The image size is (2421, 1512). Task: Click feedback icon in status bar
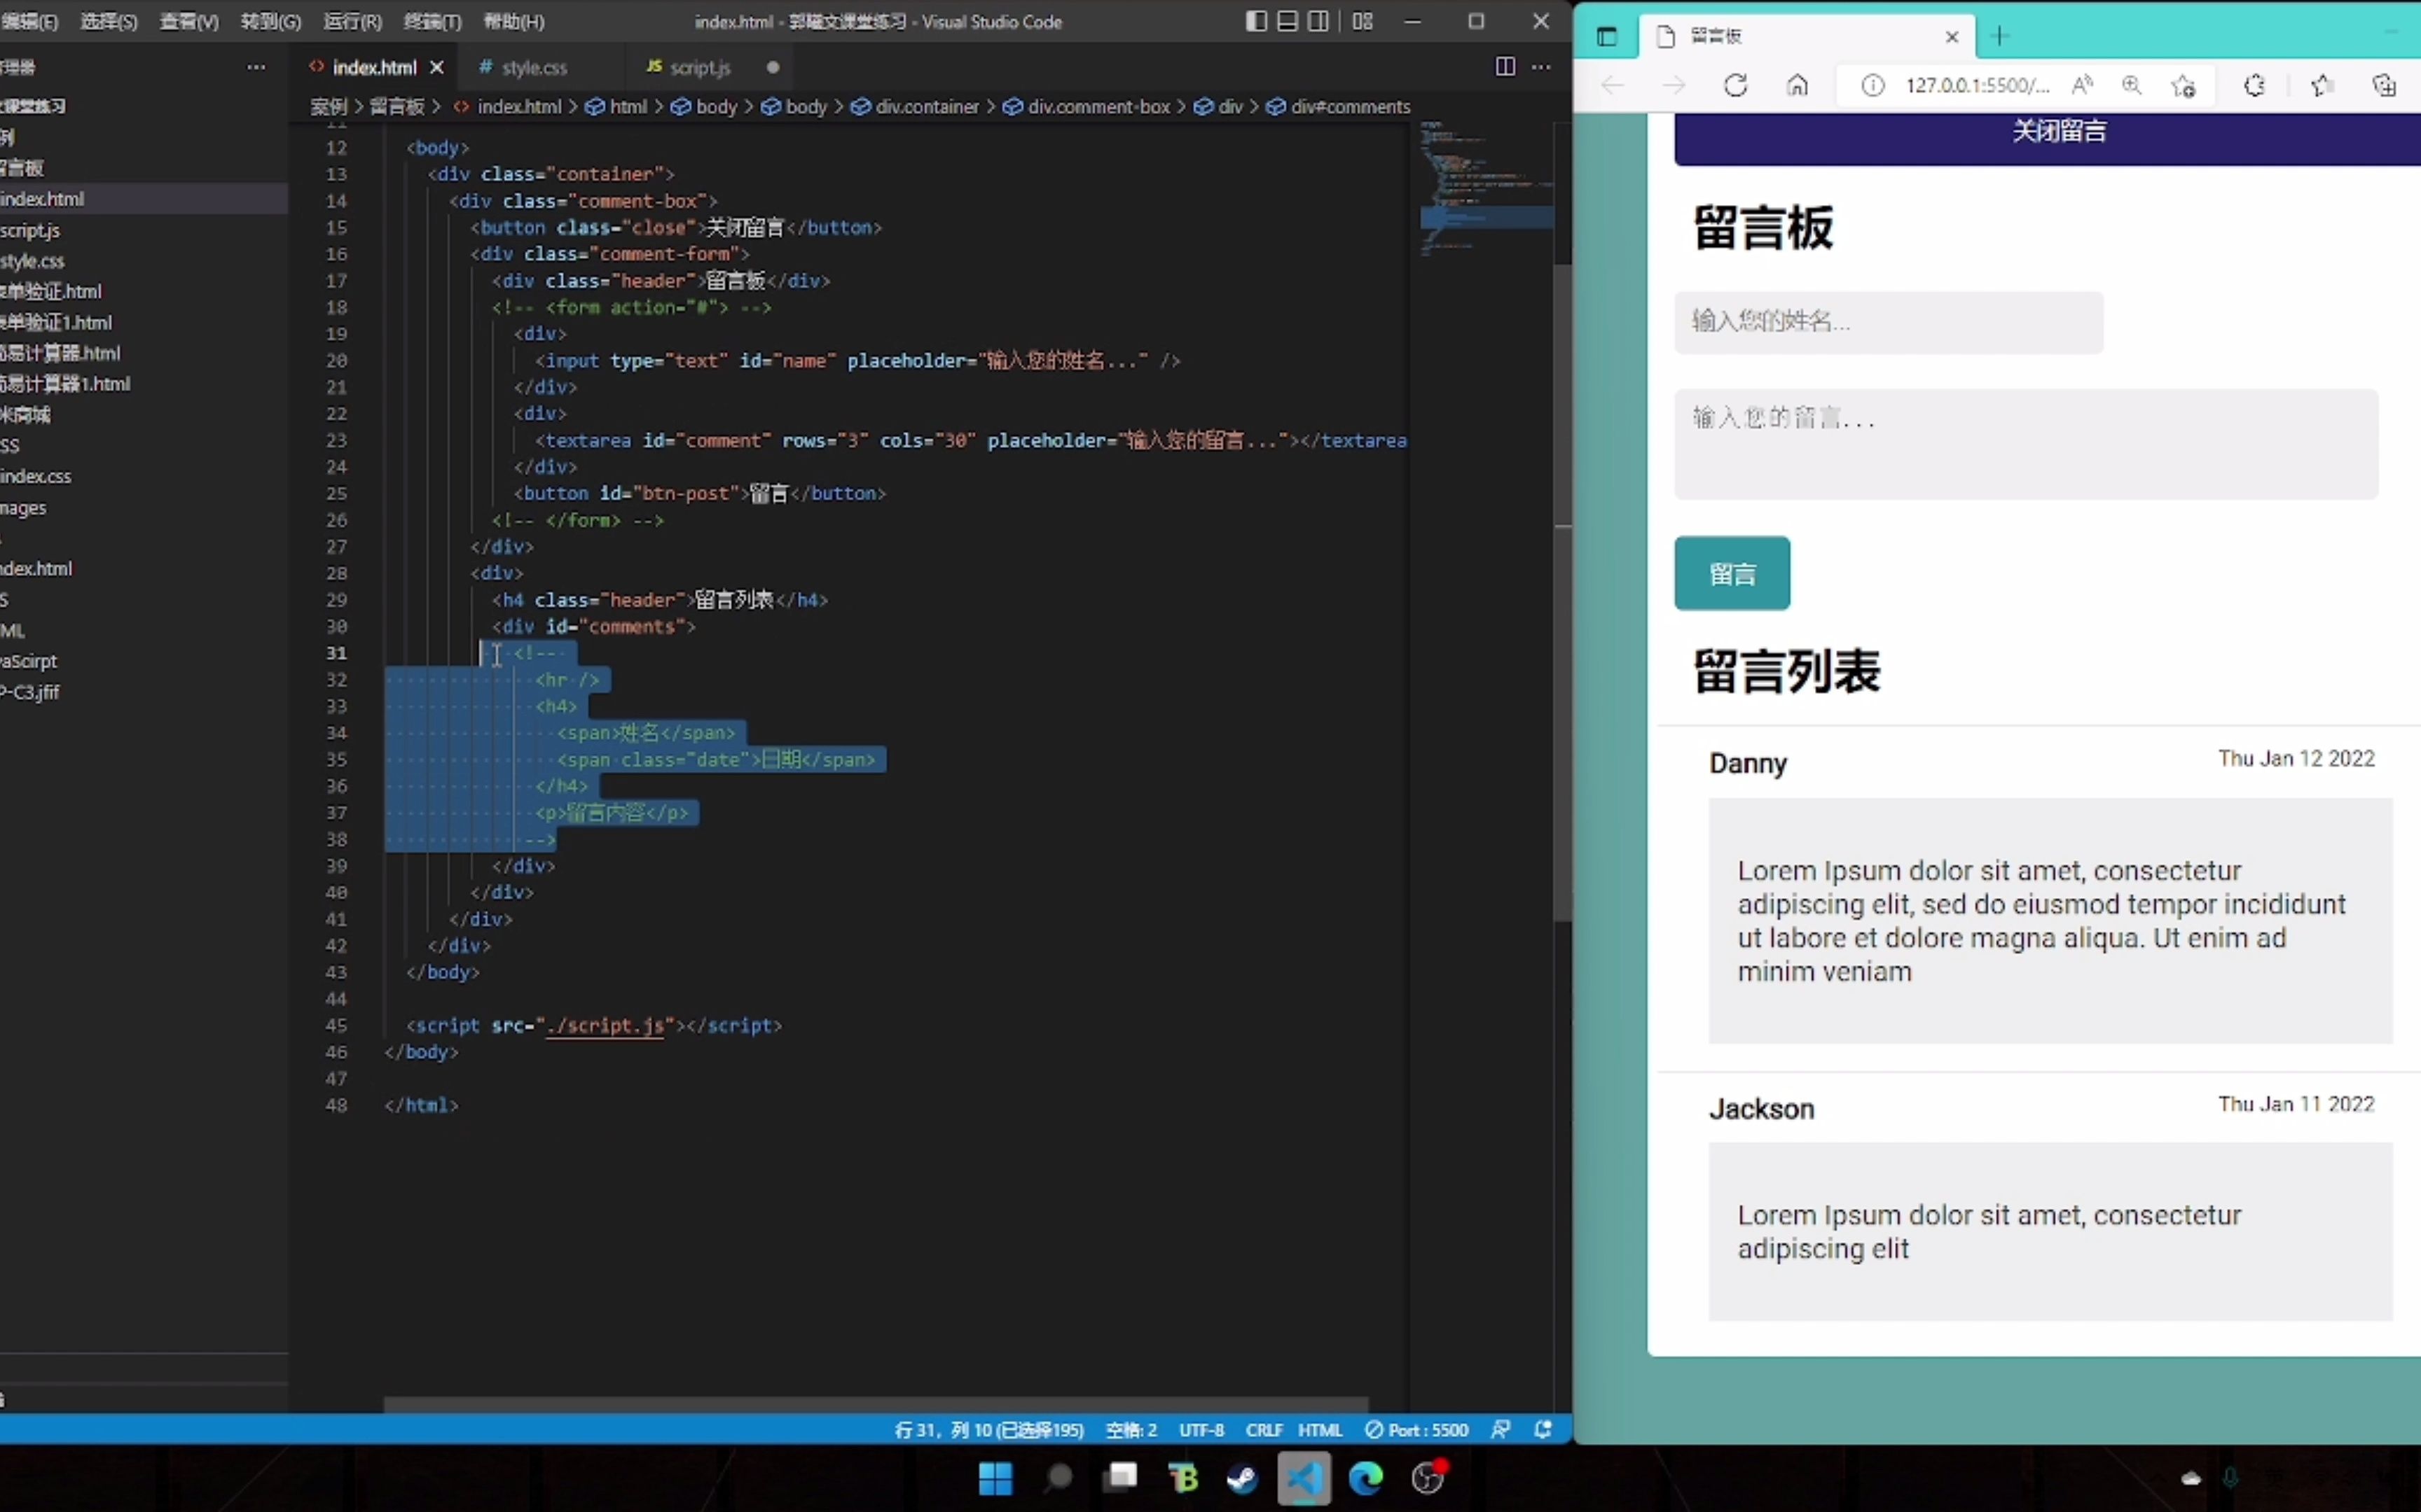click(1501, 1430)
